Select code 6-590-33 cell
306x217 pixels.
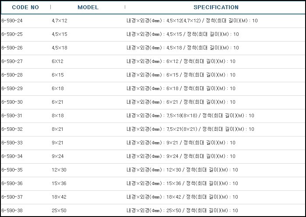(x=12, y=143)
